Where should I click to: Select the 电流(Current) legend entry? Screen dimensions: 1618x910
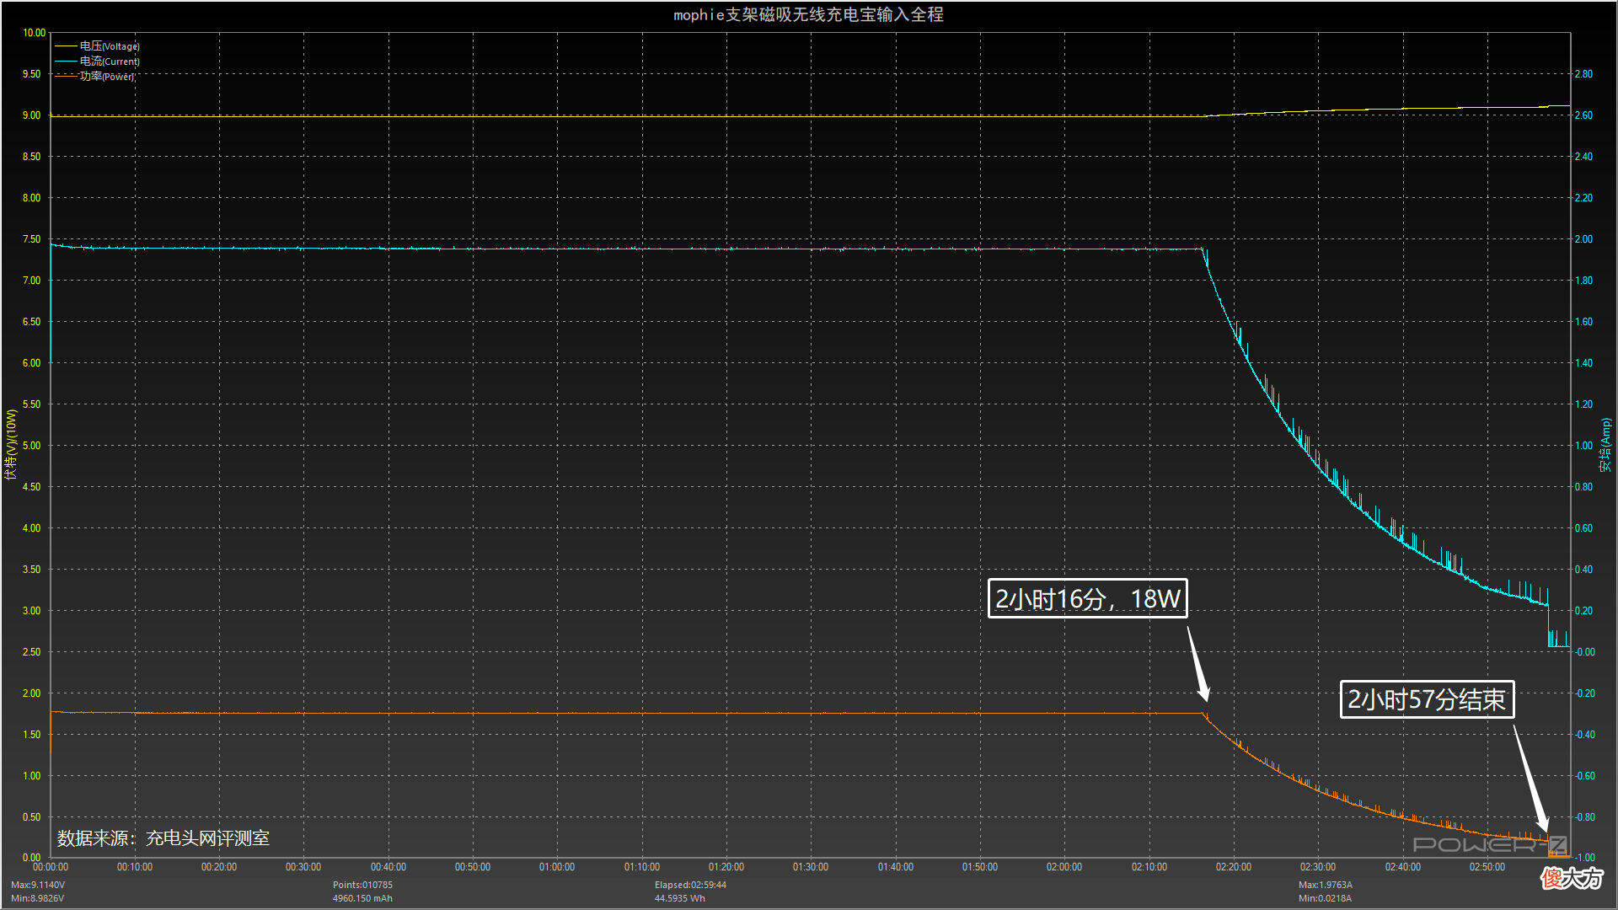tap(97, 62)
